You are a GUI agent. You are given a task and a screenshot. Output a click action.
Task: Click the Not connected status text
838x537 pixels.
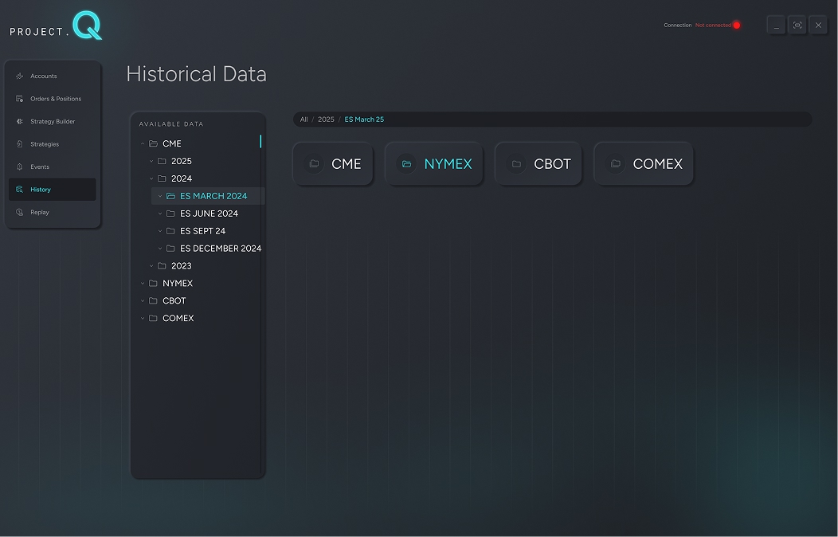coord(713,25)
